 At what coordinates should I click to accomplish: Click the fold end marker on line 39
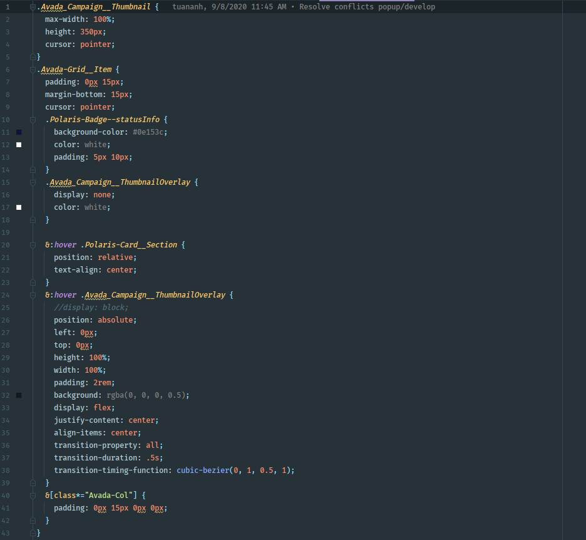[33, 483]
